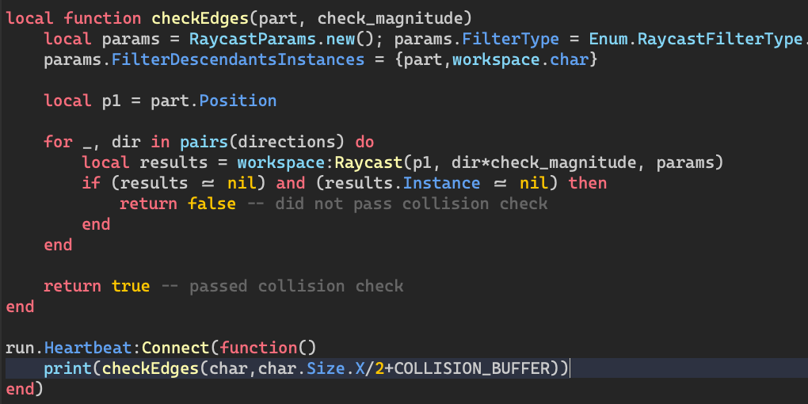The height and width of the screenshot is (404, 808).
Task: Click the Enum keyword on the params line
Action: click(607, 39)
